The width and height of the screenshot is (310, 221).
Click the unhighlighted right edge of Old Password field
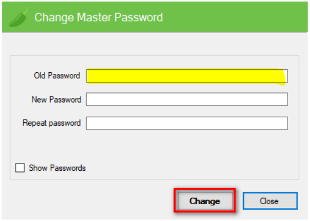point(286,76)
